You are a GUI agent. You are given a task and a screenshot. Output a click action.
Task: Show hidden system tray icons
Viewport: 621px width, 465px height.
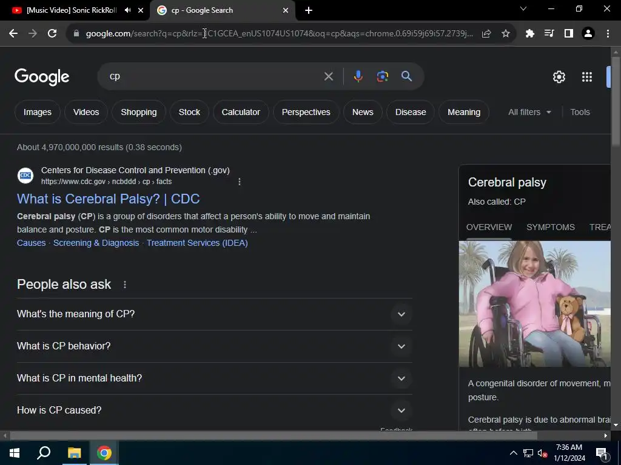(x=513, y=453)
